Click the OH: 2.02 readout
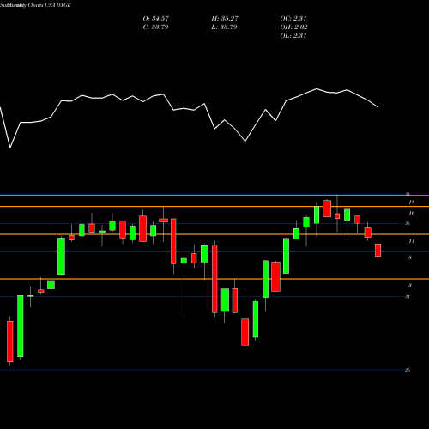Screen dimensions: 429x429 point(293,27)
